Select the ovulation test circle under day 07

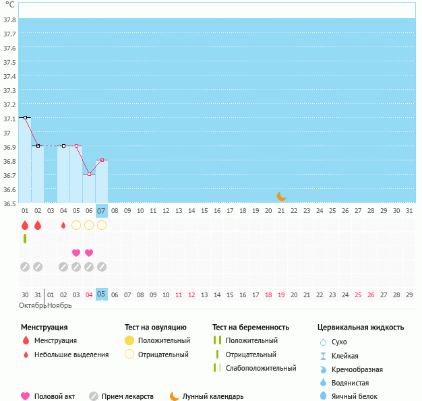102,225
